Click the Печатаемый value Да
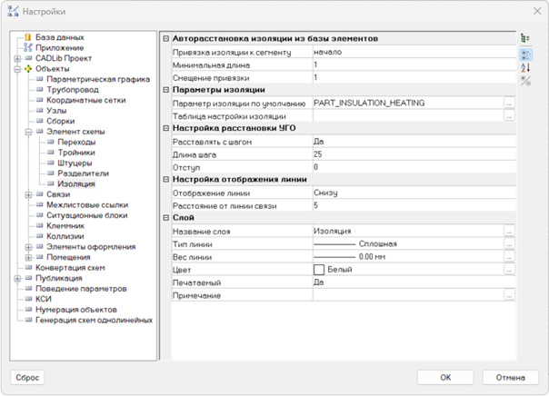Viewport: 549px width, 396px height. click(x=319, y=282)
